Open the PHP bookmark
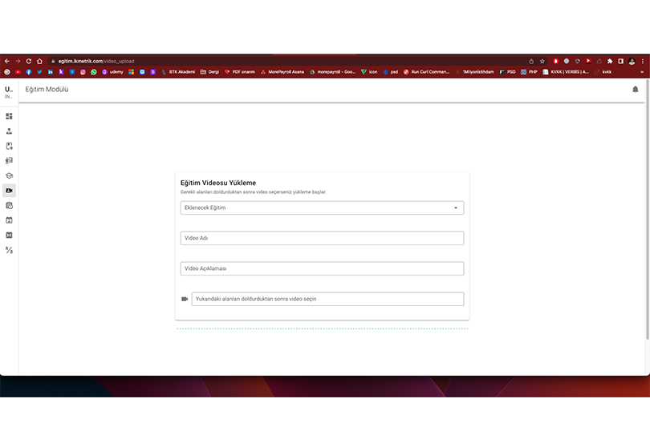 [529, 72]
